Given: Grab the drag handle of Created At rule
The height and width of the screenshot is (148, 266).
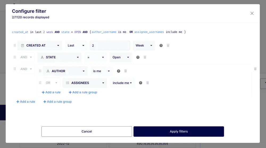Looking at the screenshot, I should [x=15, y=45].
